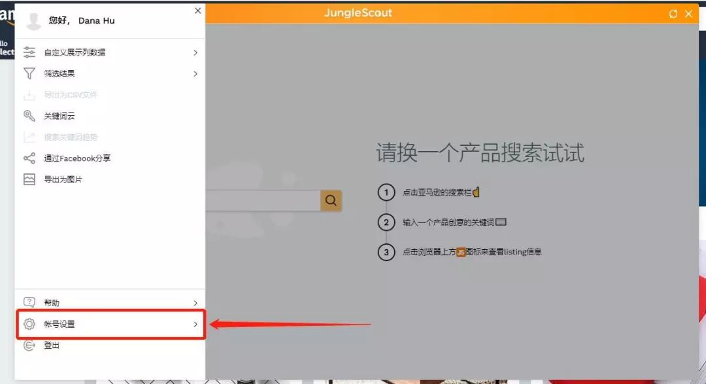Click the trend chart icon beside 搜索关键词趋势
Image resolution: width=706 pixels, height=384 pixels.
(x=29, y=137)
